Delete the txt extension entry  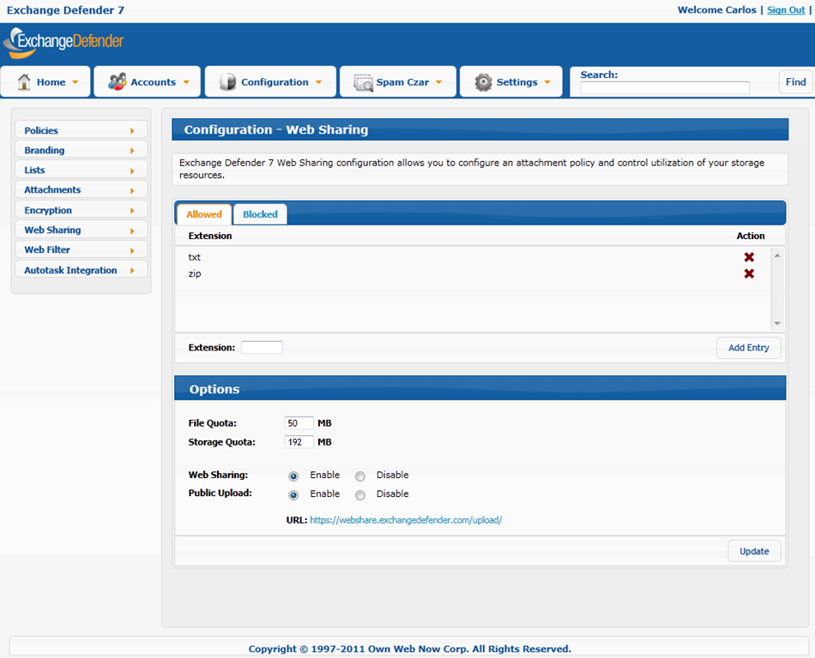pos(749,257)
